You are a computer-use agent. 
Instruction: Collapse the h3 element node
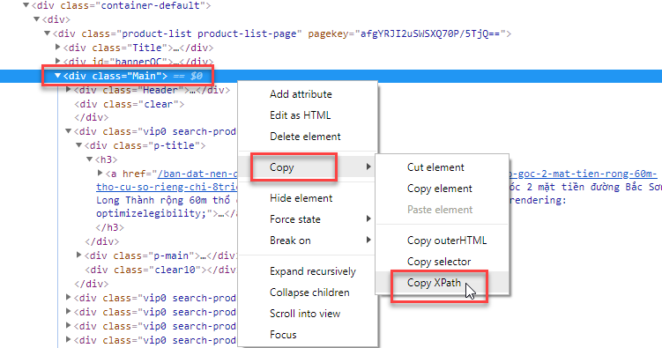point(89,159)
